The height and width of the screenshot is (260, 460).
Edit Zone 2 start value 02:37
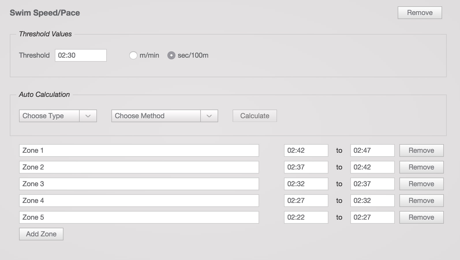306,167
